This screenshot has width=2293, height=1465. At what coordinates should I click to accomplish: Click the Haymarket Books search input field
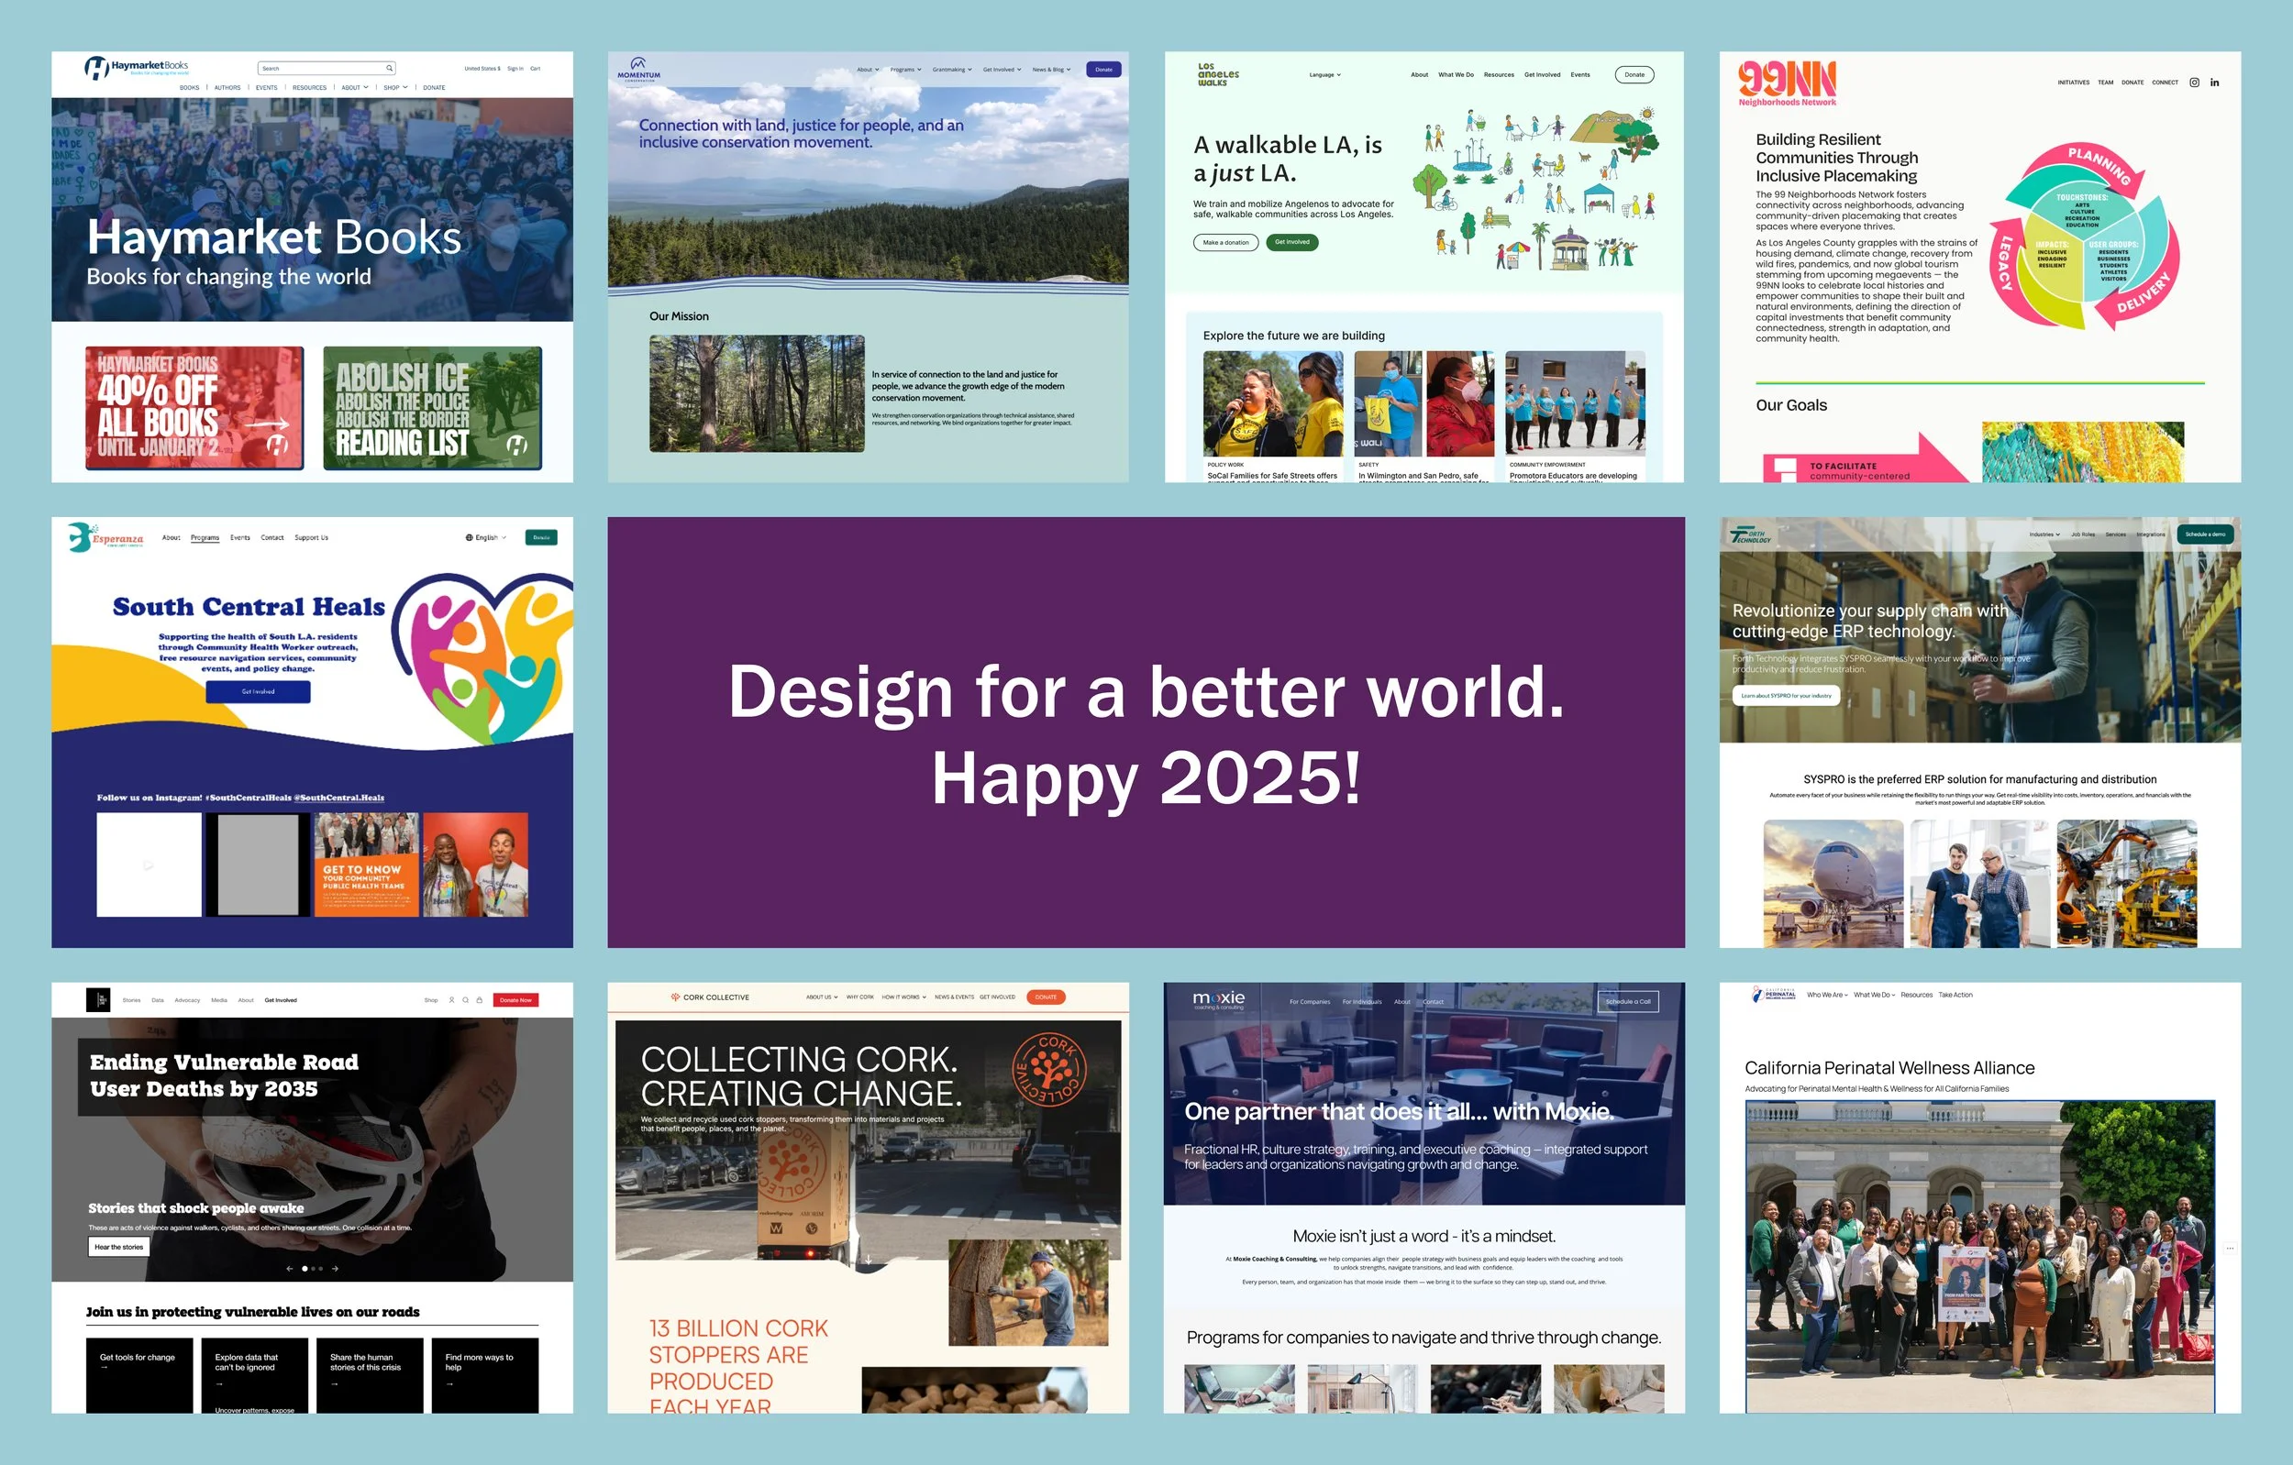pos(322,69)
